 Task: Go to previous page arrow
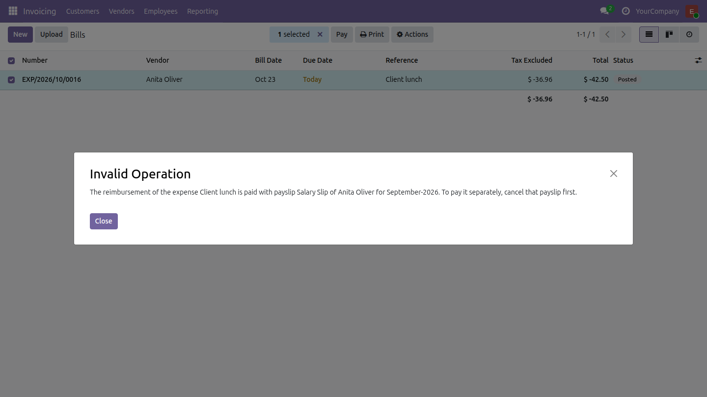tap(607, 34)
